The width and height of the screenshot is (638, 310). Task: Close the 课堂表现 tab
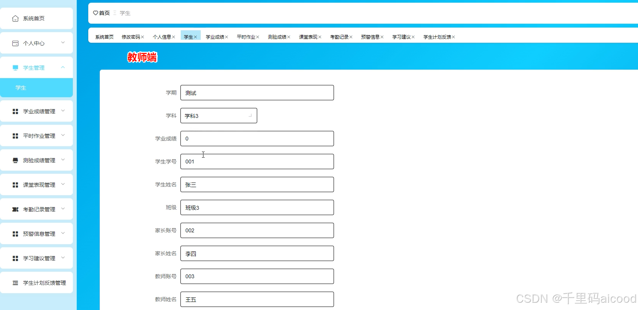tap(320, 37)
